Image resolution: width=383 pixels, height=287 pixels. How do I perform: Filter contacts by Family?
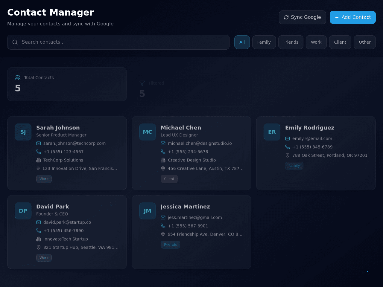(x=264, y=42)
